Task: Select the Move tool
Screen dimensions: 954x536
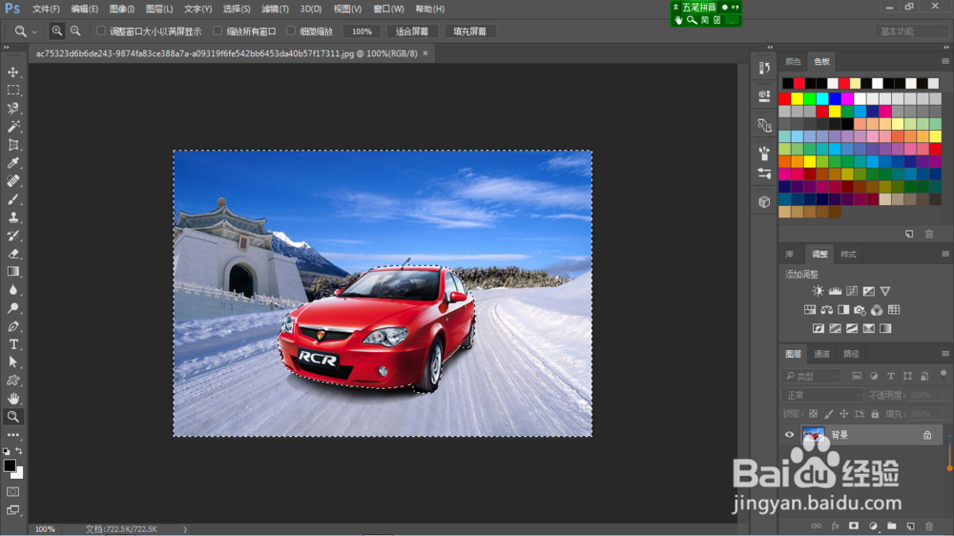Action: click(x=12, y=72)
